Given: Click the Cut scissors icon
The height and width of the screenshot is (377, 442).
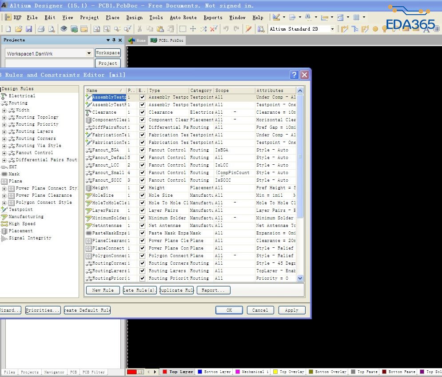Looking at the screenshot, I should click(x=139, y=29).
